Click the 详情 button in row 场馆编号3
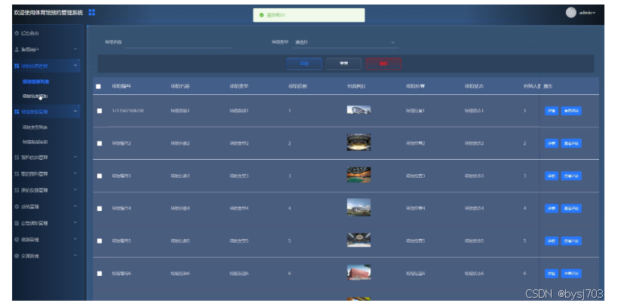Viewport: 618px width, 306px height. 552,176
